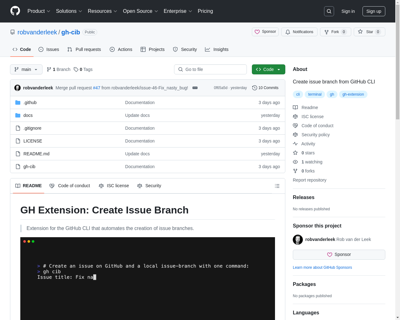Viewport: 400px width, 320px height.
Task: Click Report repository
Action: 309,180
